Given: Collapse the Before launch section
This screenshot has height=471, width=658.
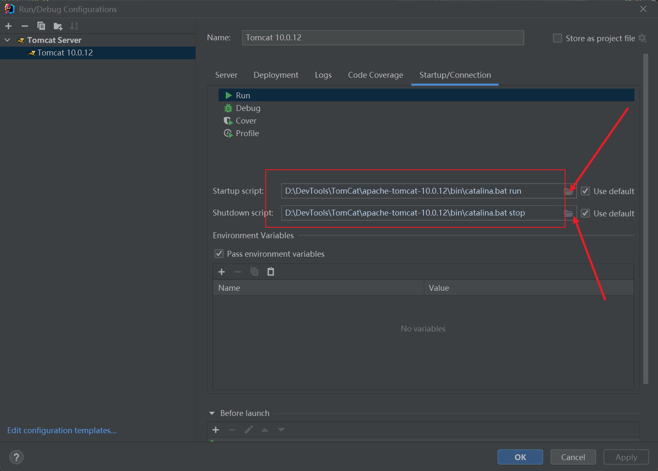Looking at the screenshot, I should [212, 413].
